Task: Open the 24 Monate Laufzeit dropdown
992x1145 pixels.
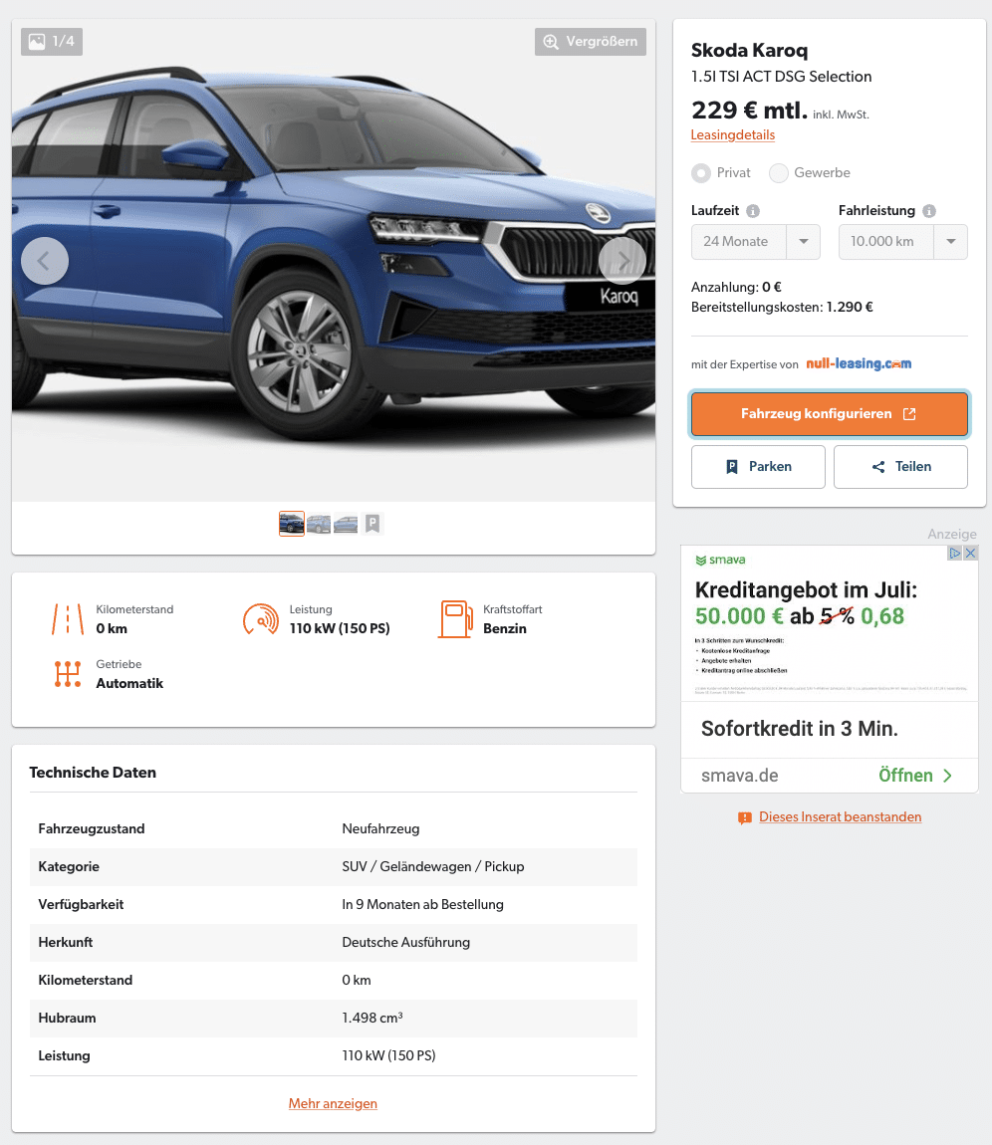Action: click(x=756, y=242)
